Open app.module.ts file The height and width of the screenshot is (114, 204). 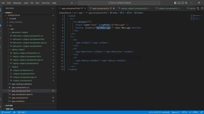tap(18, 101)
